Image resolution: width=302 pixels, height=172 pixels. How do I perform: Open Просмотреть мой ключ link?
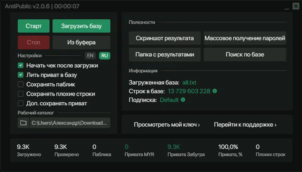167,125
